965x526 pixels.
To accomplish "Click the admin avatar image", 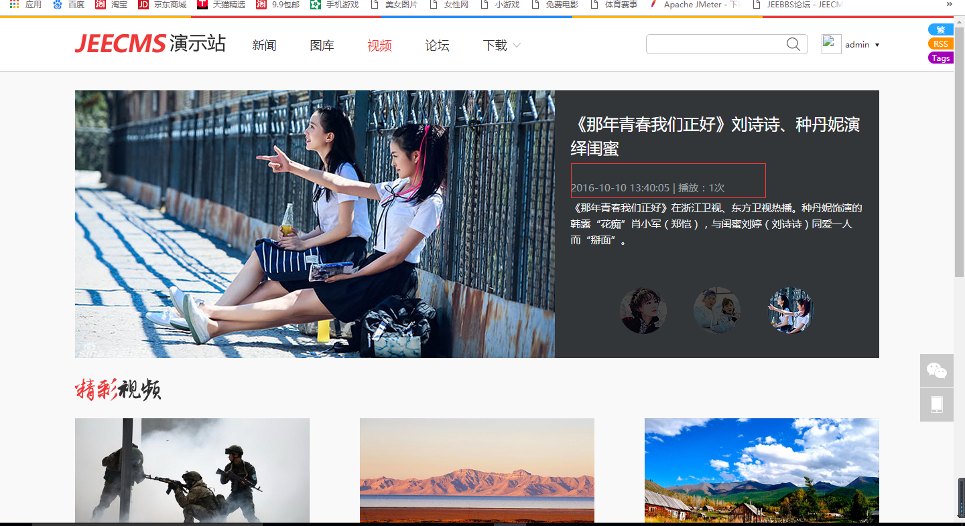I will click(831, 44).
